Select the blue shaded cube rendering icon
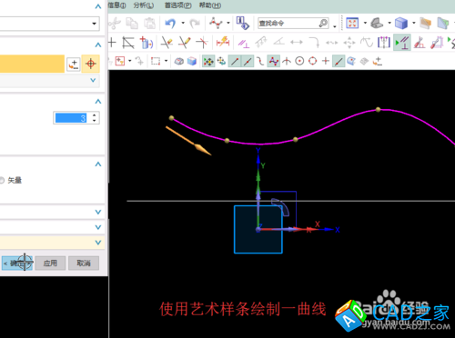455x338 pixels. (401, 23)
